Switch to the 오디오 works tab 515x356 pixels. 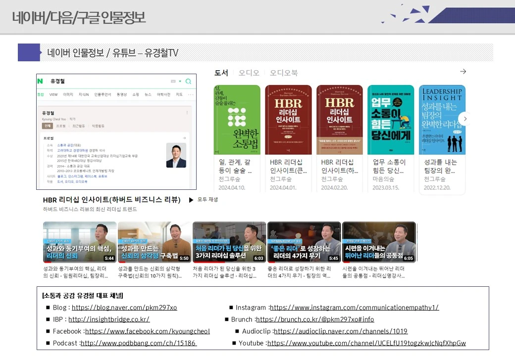[x=249, y=73]
